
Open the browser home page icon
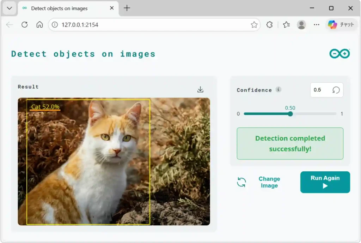click(x=39, y=25)
